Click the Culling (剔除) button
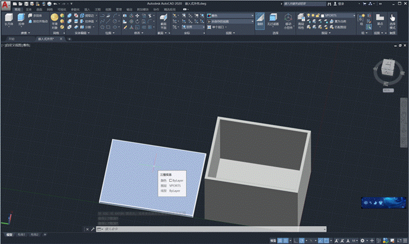 pyautogui.click(x=260, y=20)
